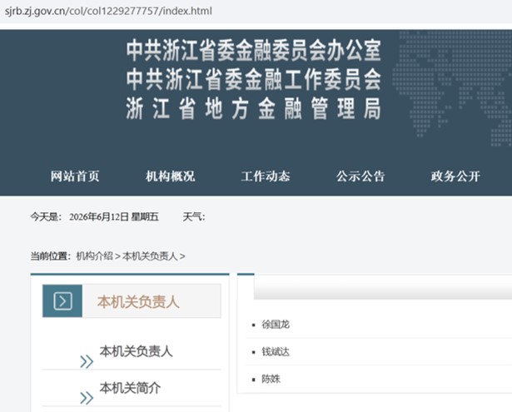Click the 陈姝 link in the list

(x=271, y=379)
